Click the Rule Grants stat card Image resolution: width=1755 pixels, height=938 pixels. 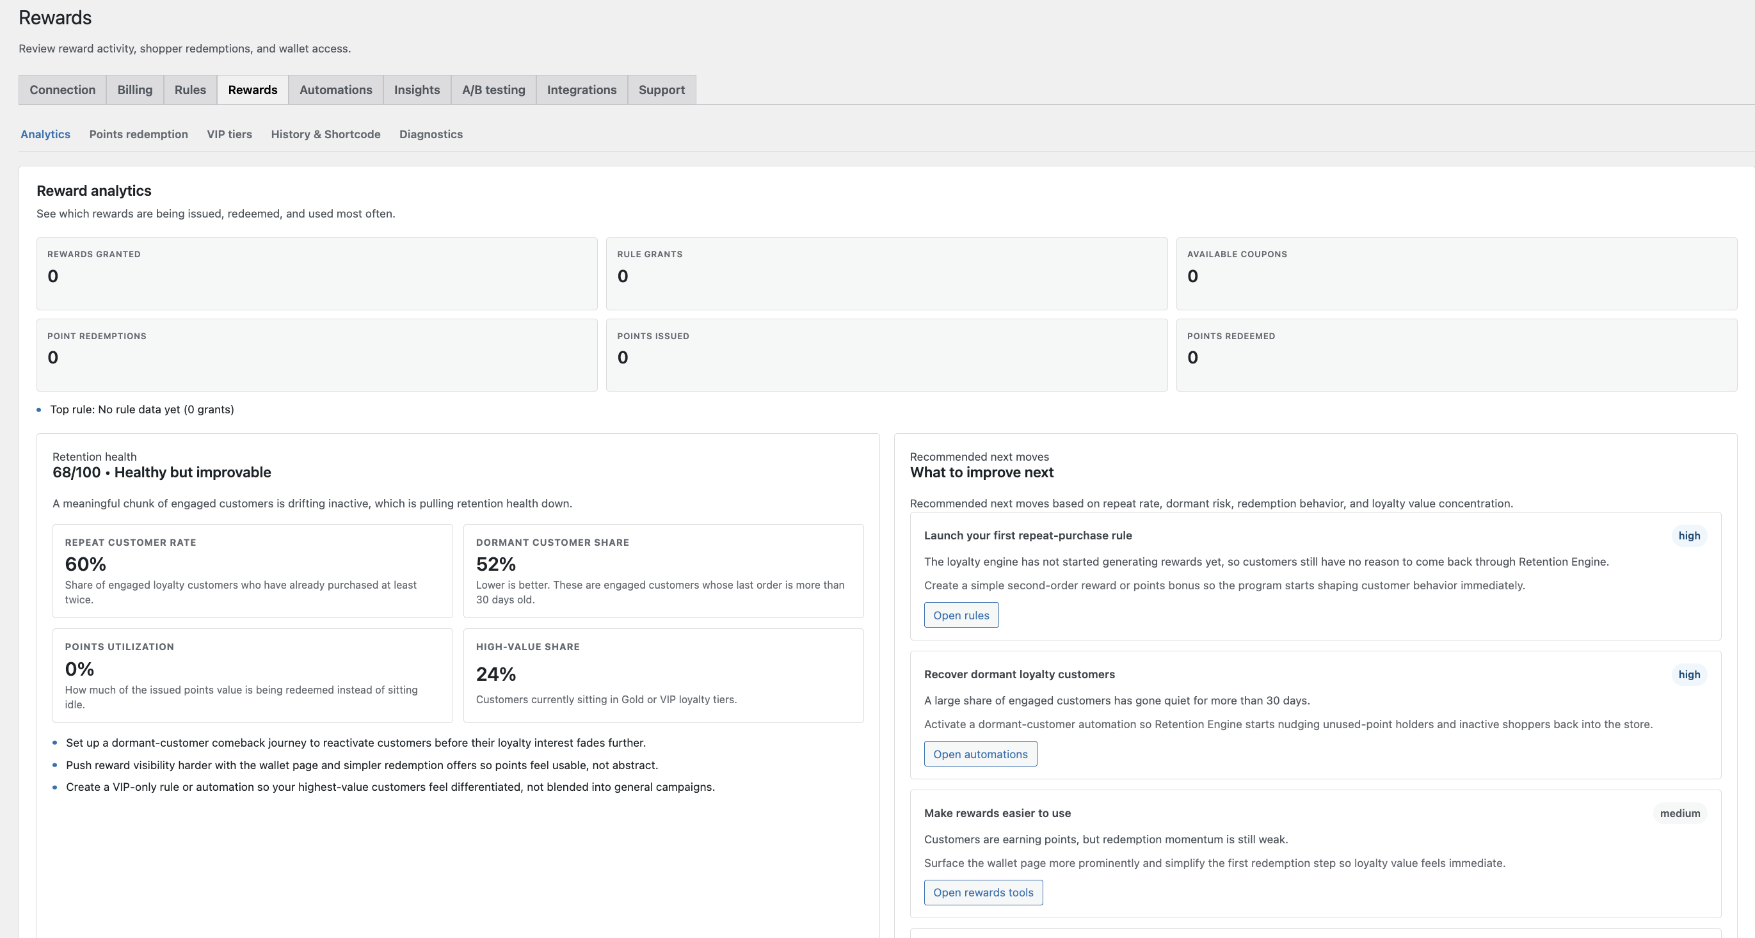click(x=886, y=274)
